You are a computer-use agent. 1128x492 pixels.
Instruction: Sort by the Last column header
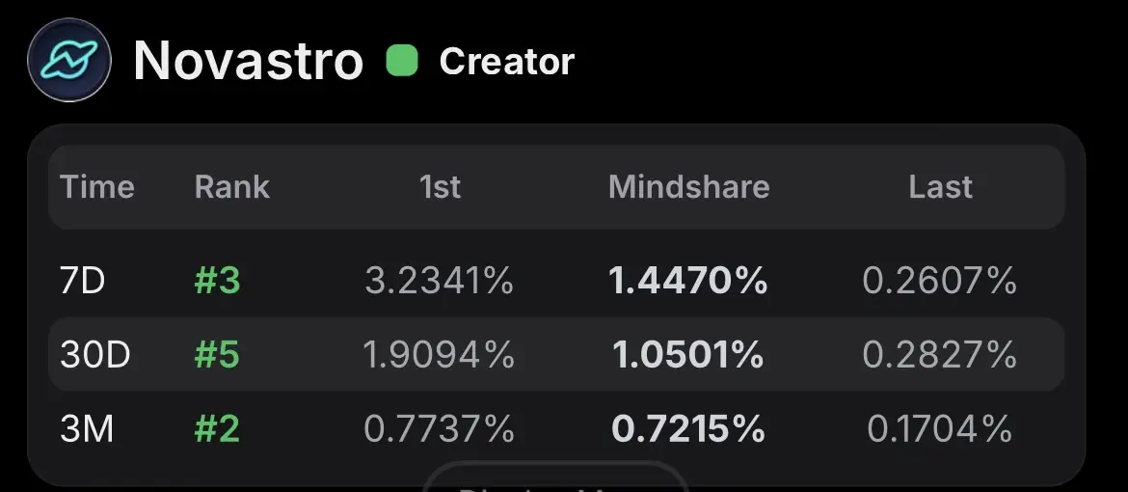[940, 187]
